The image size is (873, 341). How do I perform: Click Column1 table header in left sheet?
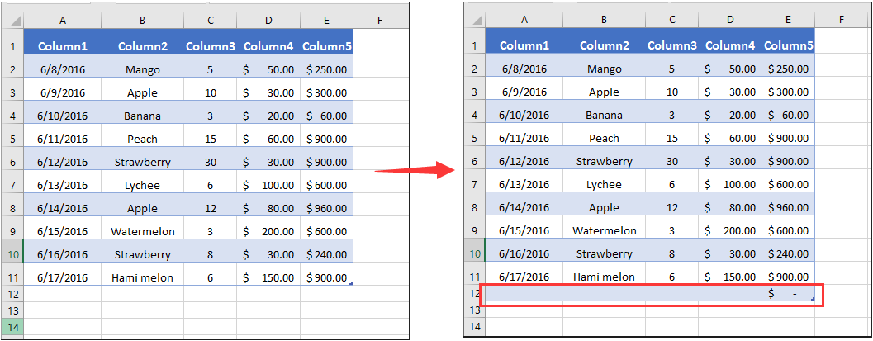click(63, 47)
